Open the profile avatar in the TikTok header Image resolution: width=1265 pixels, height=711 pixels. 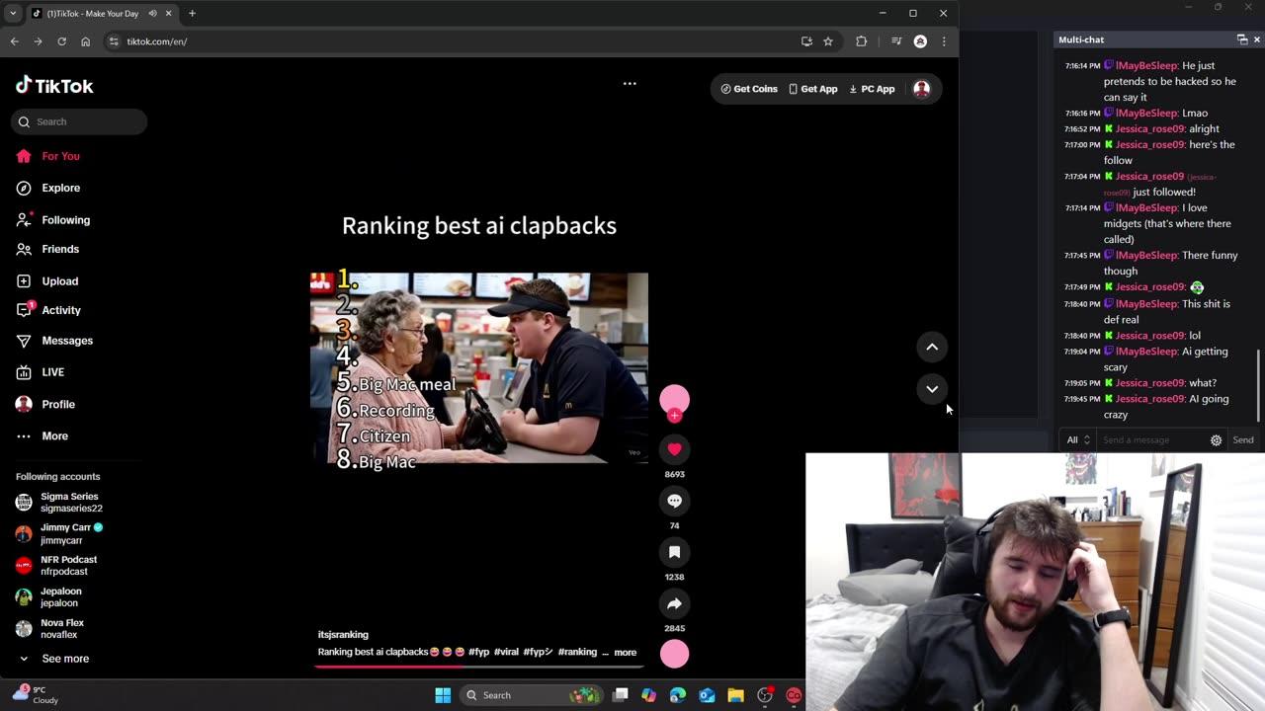921,89
